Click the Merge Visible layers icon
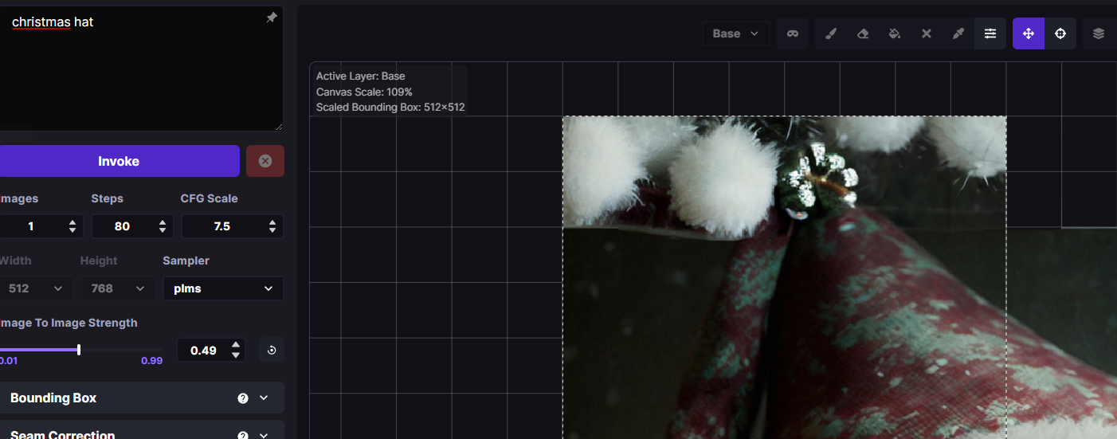Screen dimensions: 1117x439 click(x=1099, y=33)
